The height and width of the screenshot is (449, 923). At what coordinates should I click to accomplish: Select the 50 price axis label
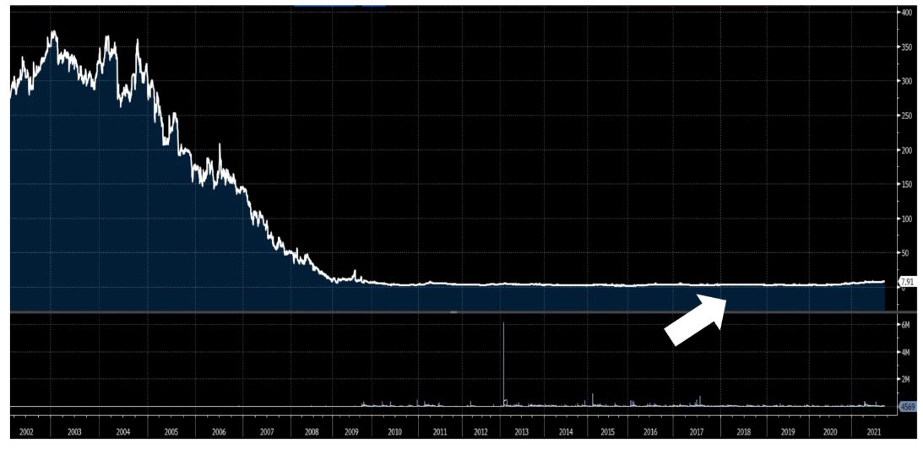point(905,253)
